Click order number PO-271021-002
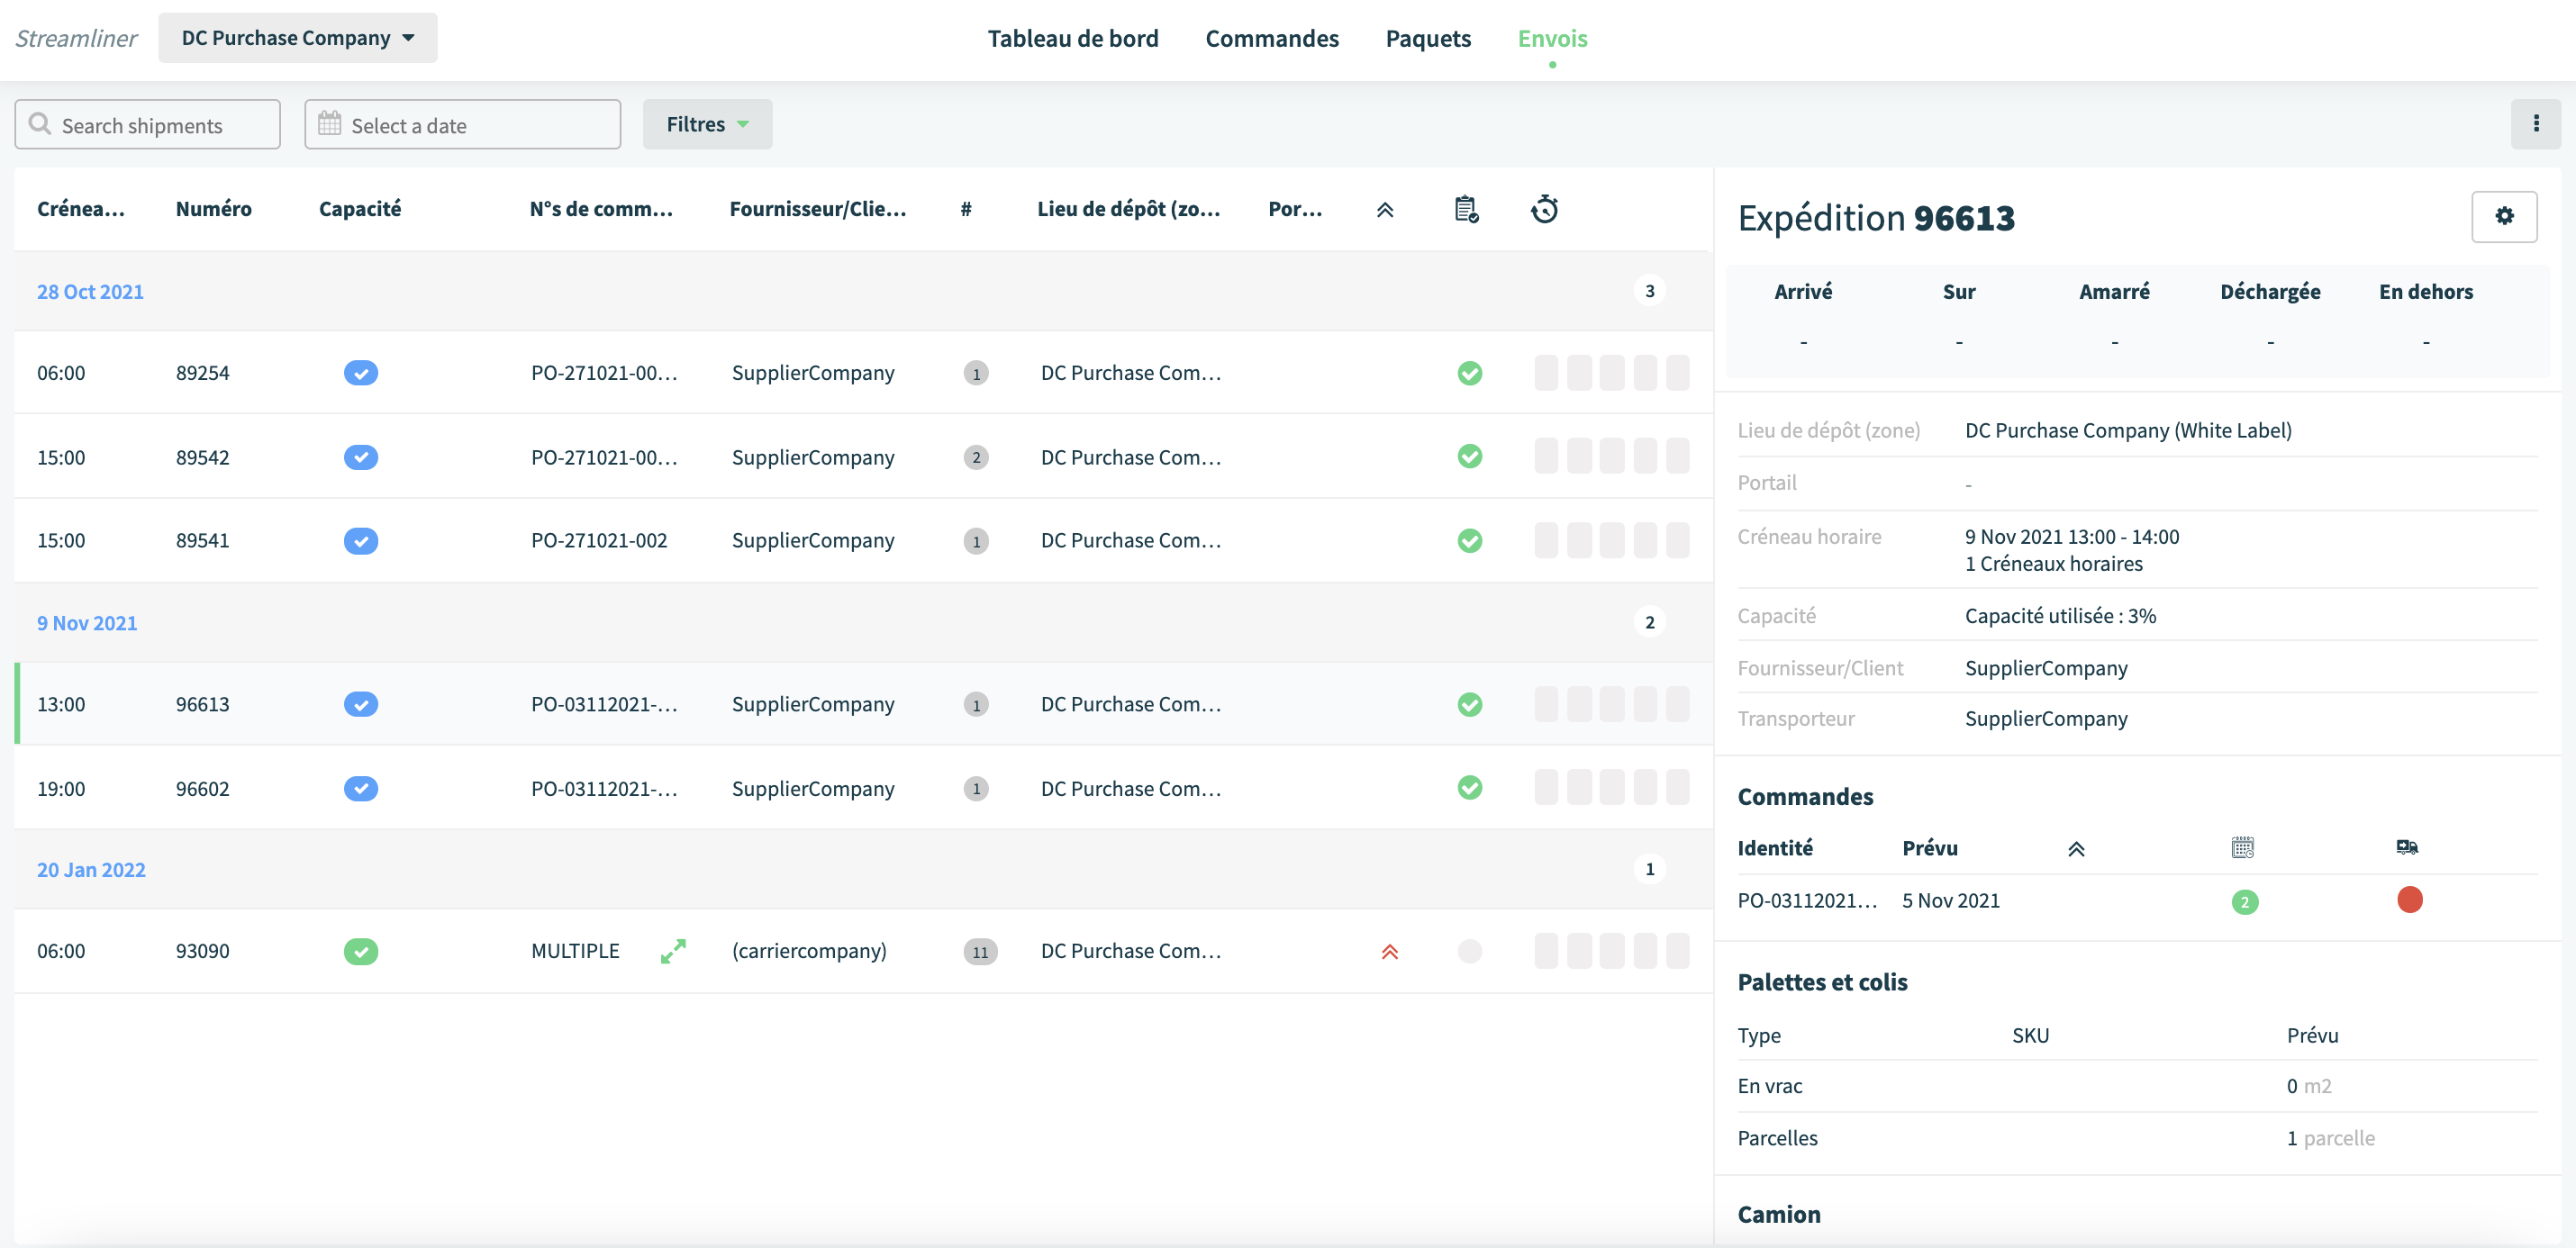The width and height of the screenshot is (2576, 1248). tap(598, 540)
